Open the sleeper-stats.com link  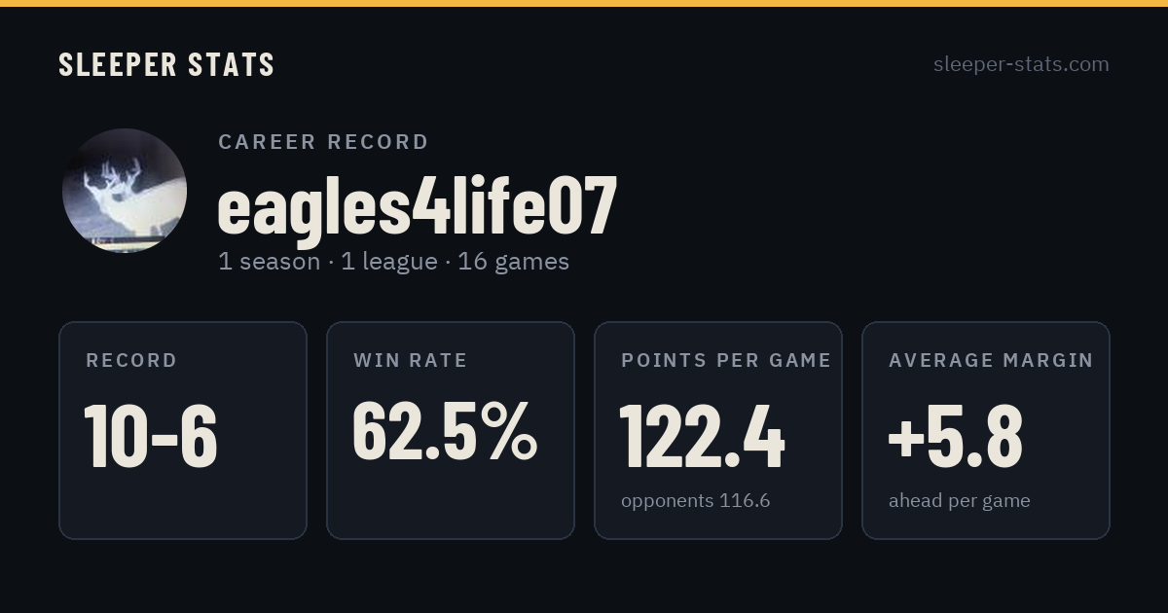pos(1021,64)
